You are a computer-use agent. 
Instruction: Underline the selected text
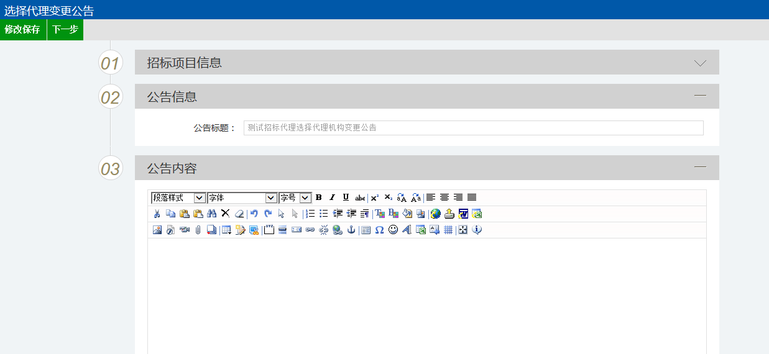point(346,197)
